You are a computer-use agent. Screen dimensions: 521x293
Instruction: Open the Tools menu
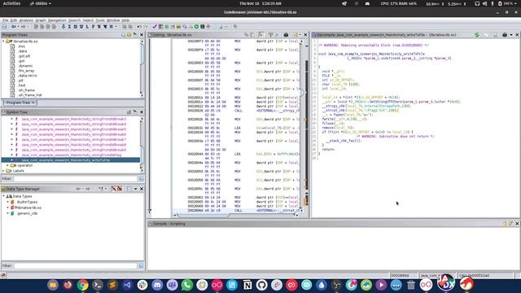coord(100,20)
